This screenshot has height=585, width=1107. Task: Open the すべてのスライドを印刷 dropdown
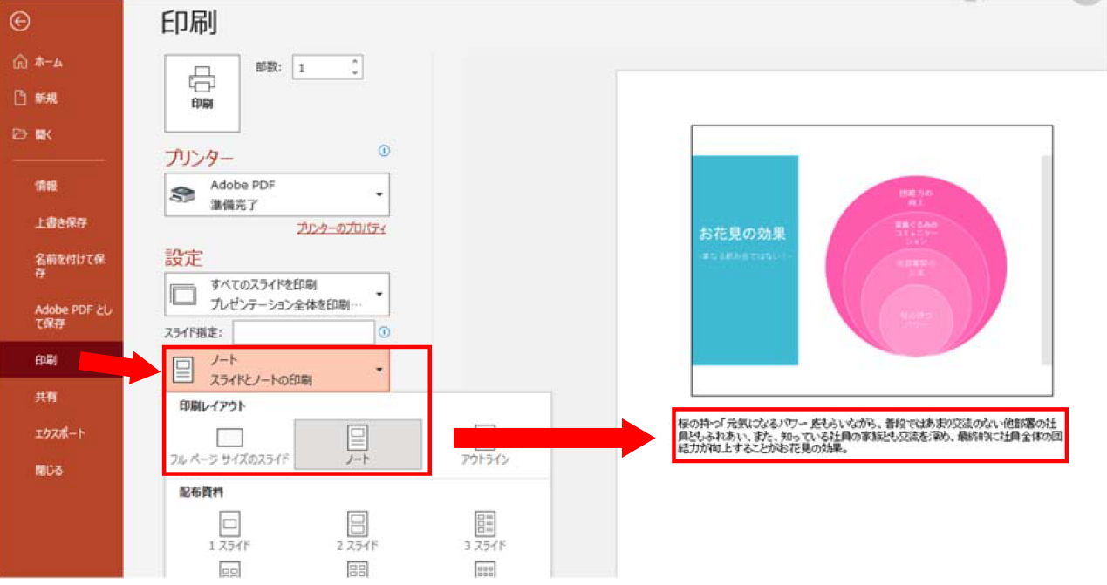click(277, 294)
